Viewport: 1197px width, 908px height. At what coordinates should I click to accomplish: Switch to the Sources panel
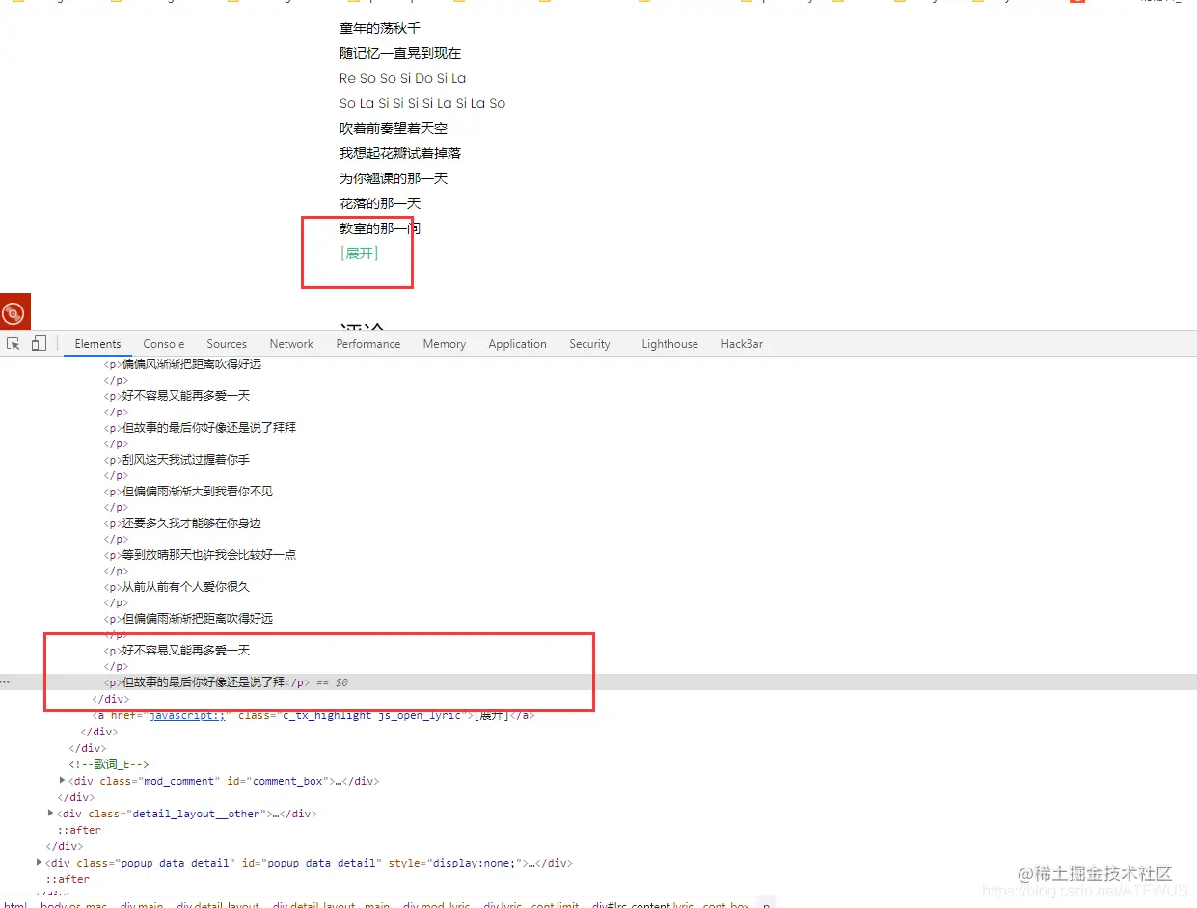point(227,343)
